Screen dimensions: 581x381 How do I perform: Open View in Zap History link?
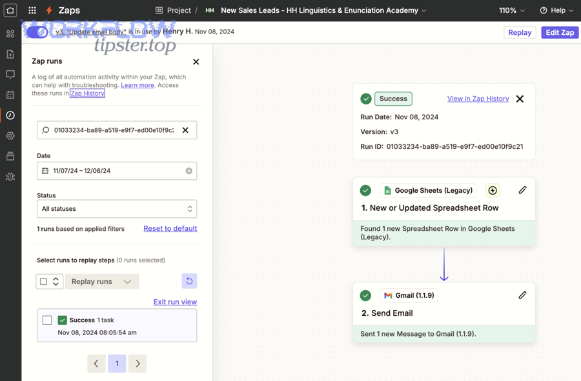click(478, 99)
